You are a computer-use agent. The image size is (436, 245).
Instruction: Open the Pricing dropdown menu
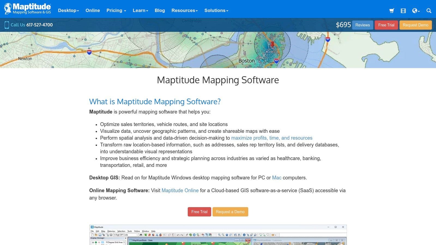pyautogui.click(x=116, y=10)
